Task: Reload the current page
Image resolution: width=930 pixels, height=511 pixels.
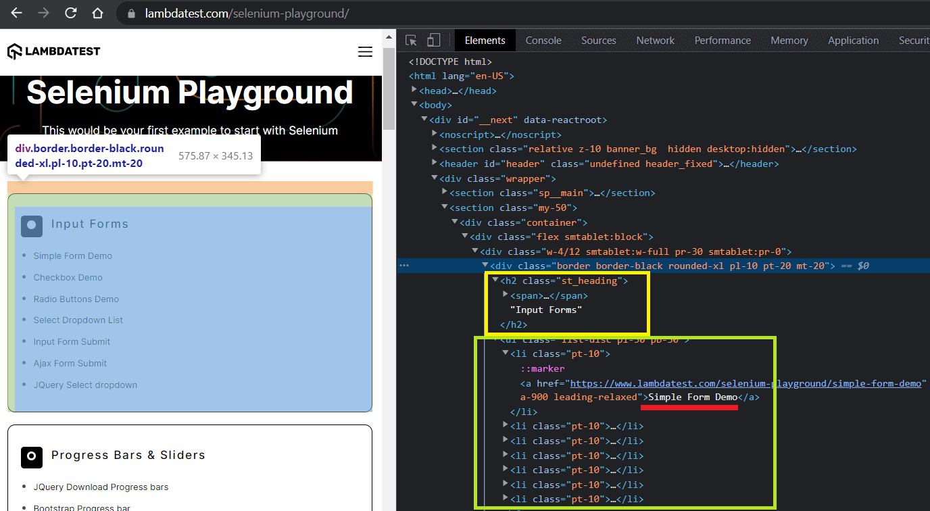Action: 70,13
